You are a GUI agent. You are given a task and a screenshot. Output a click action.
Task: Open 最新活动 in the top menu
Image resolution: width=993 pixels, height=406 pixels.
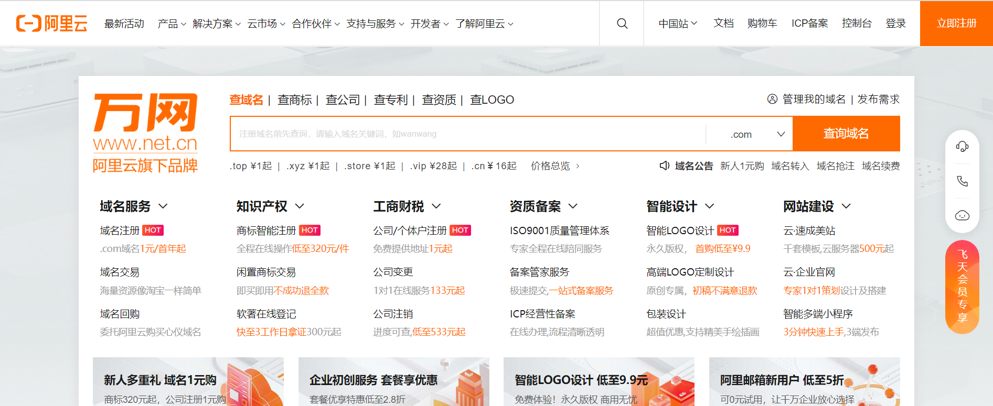point(124,24)
